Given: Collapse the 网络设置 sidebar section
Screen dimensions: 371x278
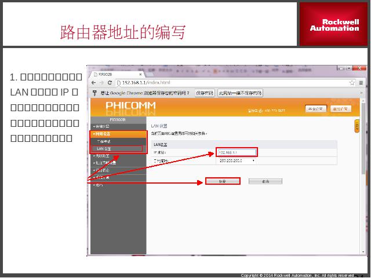Looking at the screenshot, I should pos(118,134).
